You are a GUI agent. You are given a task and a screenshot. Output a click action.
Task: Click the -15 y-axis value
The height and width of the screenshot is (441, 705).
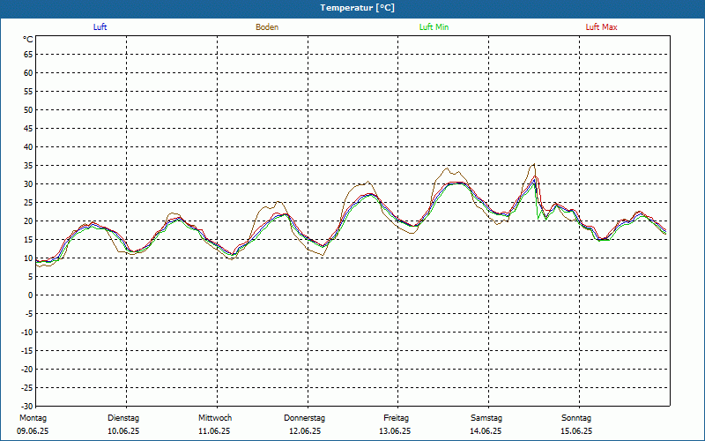click(x=26, y=350)
